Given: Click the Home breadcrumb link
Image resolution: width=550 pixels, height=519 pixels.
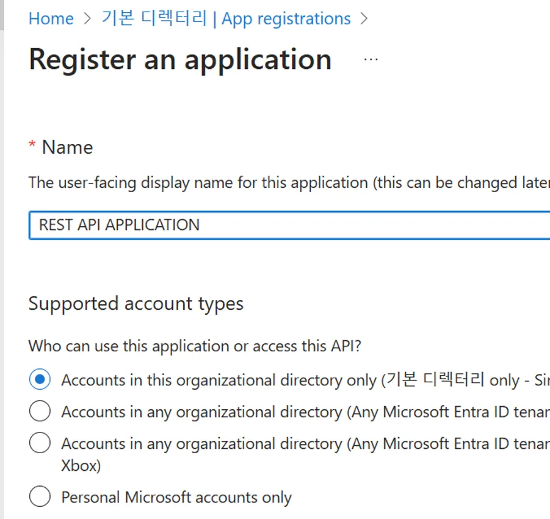Looking at the screenshot, I should coord(51,18).
